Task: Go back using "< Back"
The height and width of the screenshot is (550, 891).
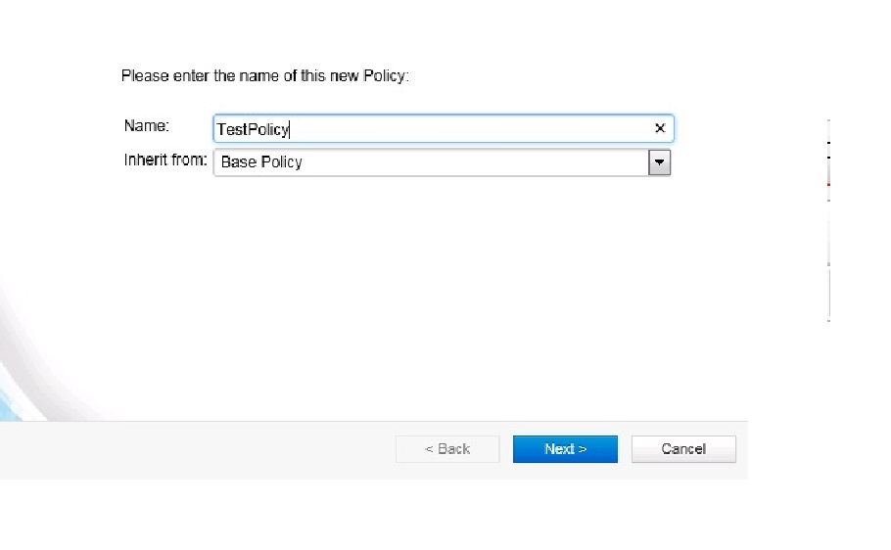Action: (447, 449)
